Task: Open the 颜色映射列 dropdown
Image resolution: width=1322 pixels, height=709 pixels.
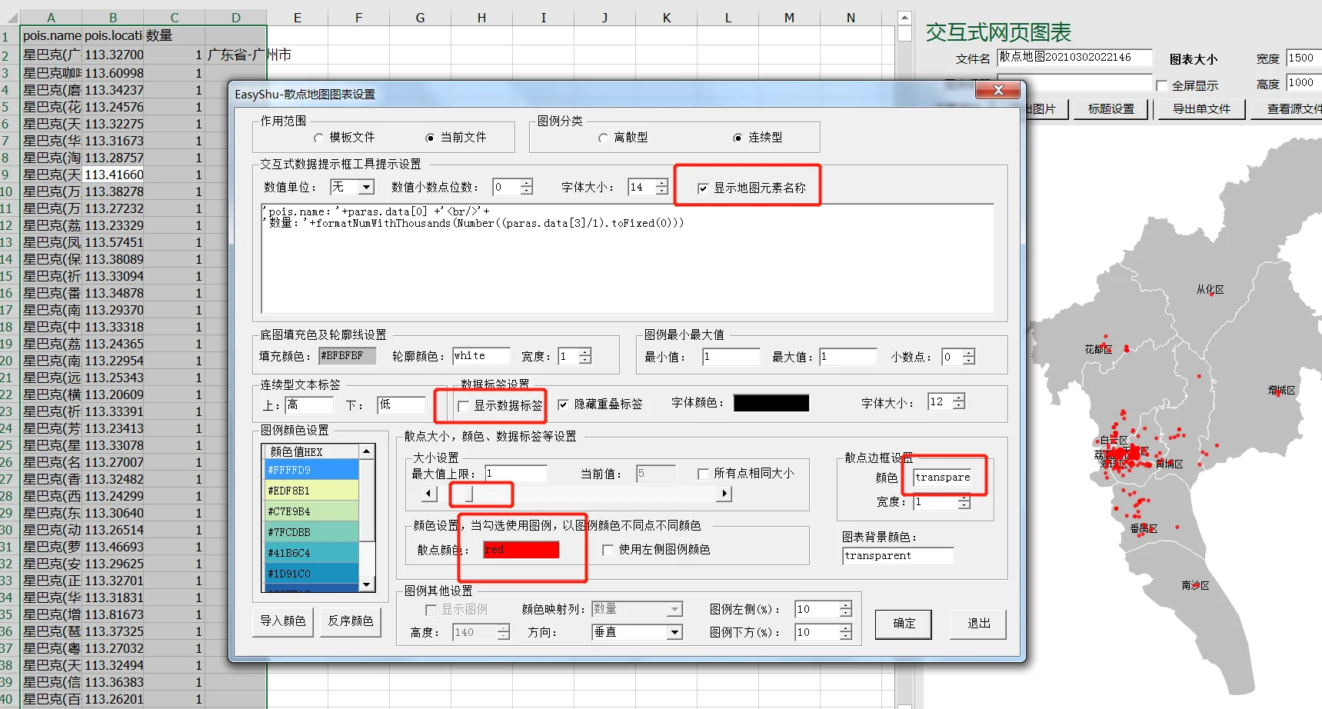Action: (674, 609)
